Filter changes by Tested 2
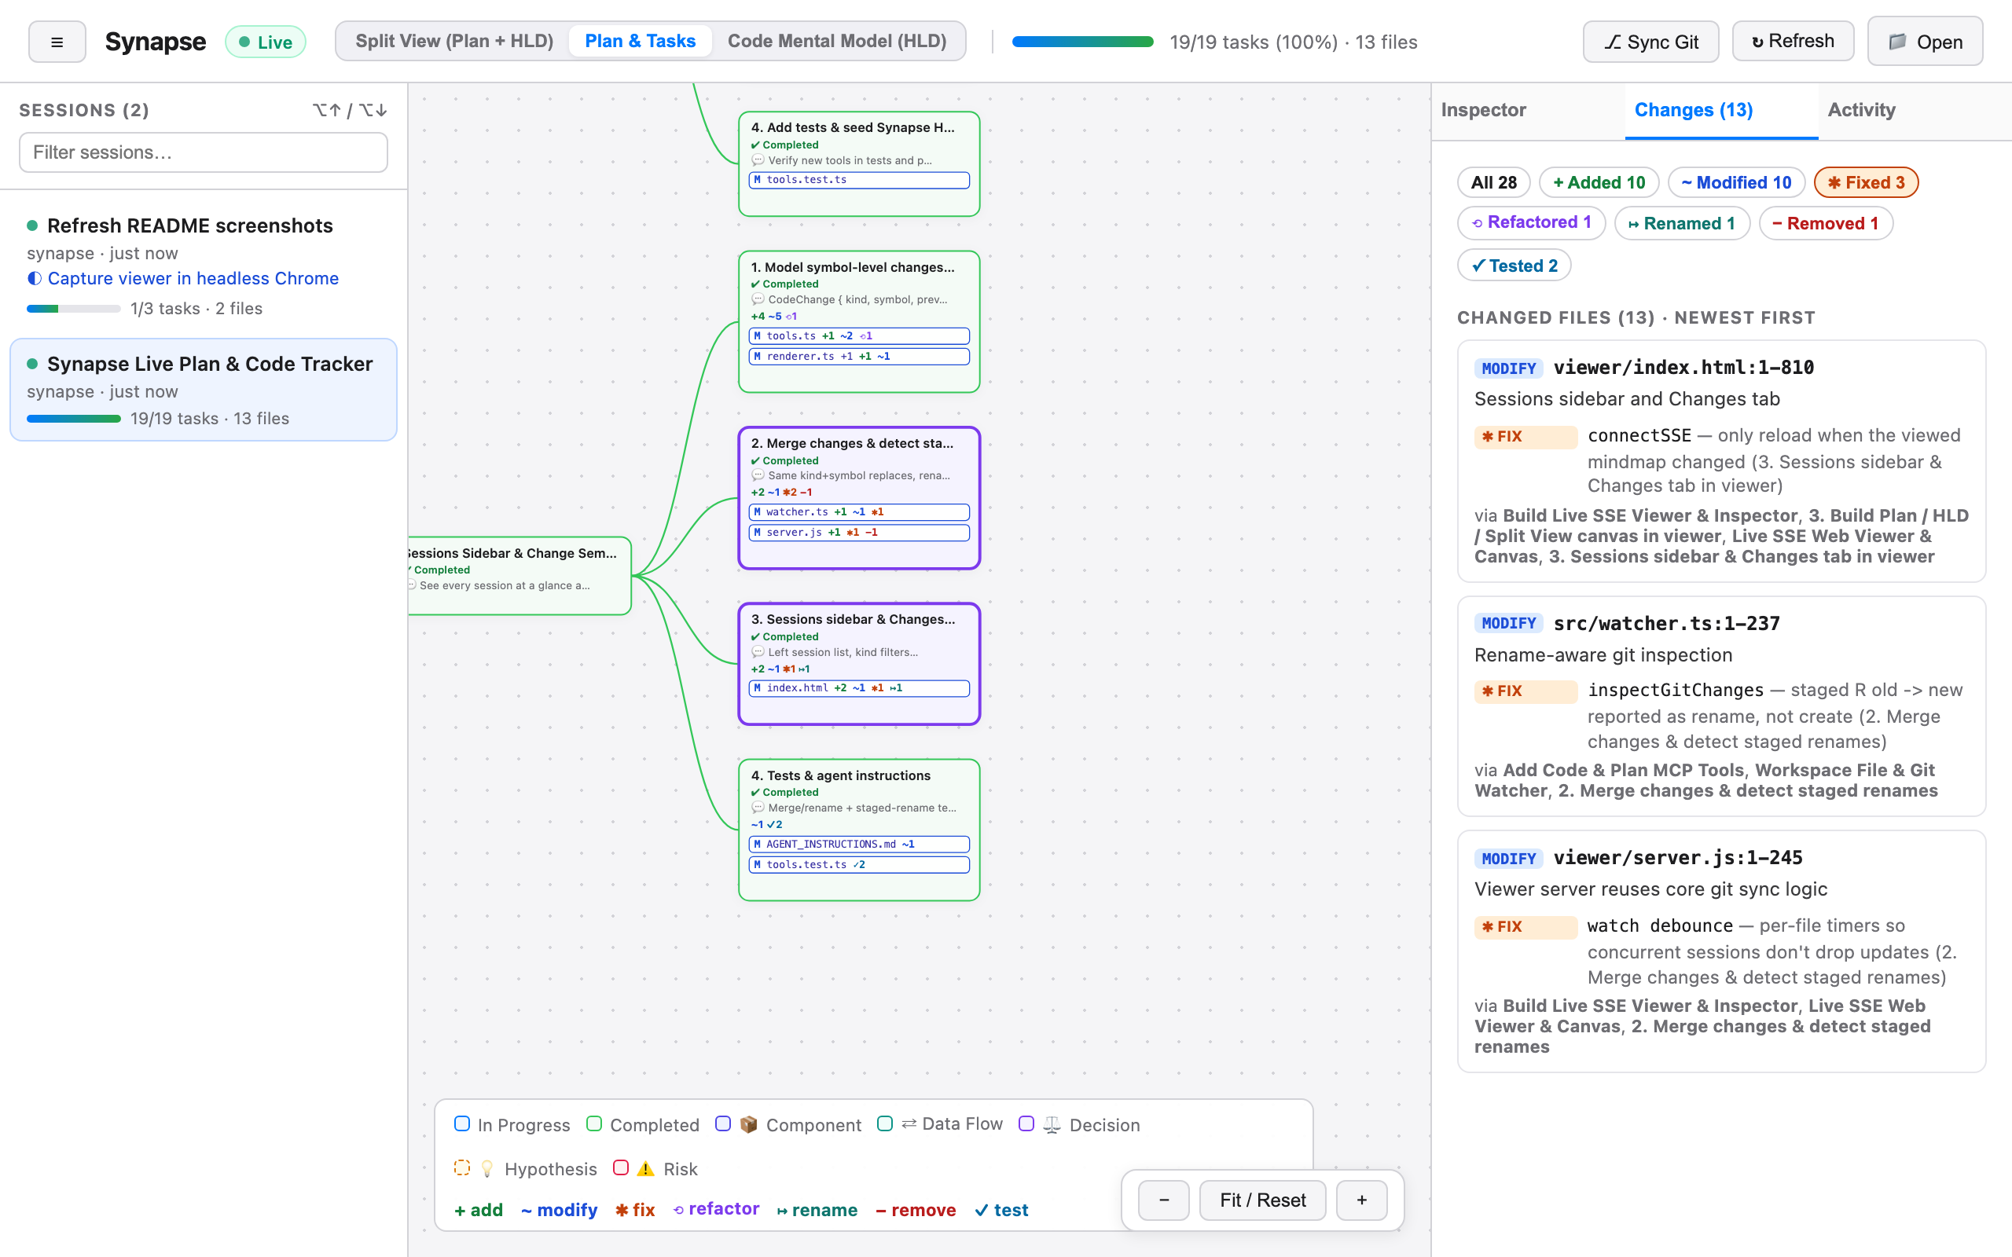 pos(1513,266)
